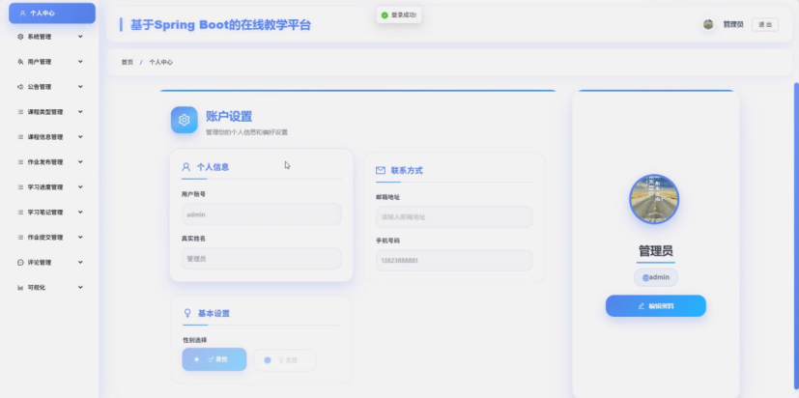Click the gender symbol icon beside 基本设置

187,313
